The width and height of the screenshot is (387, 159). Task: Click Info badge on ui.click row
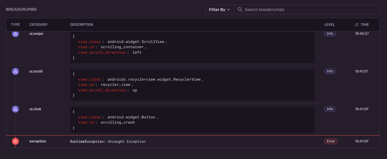330,109
